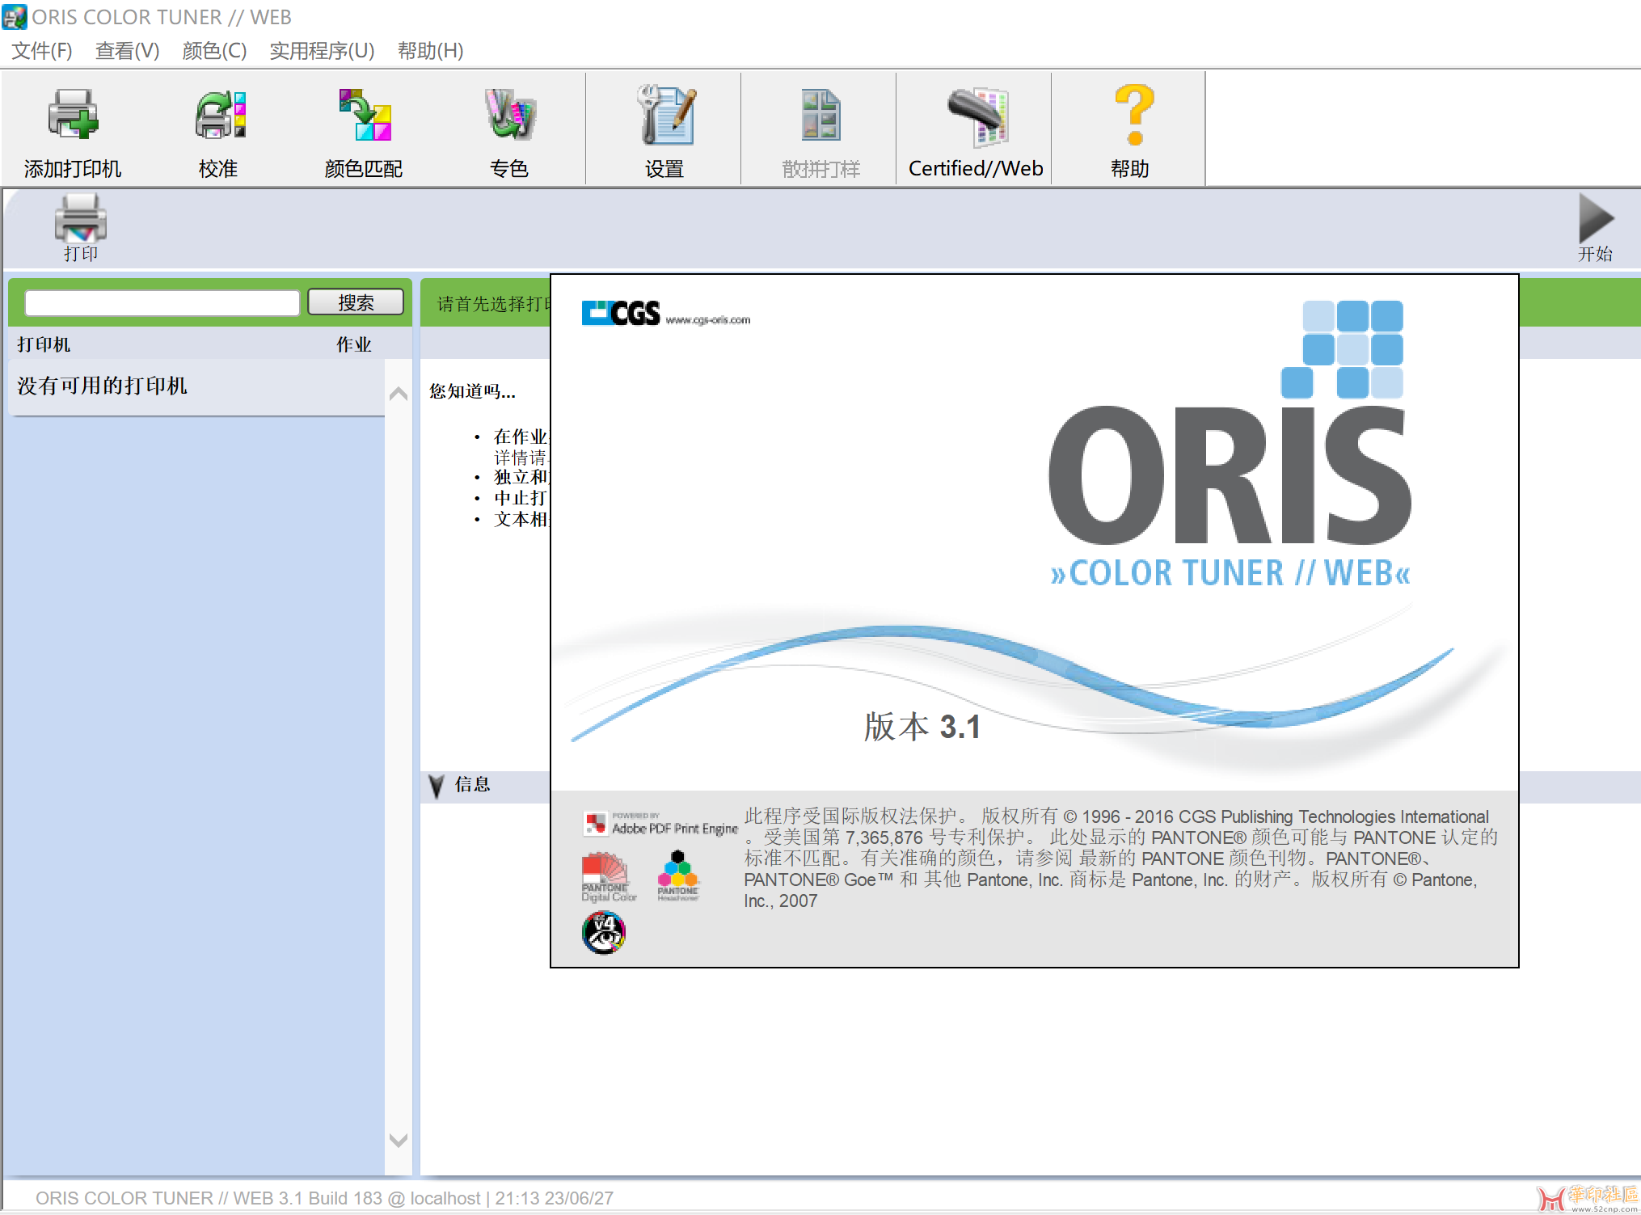Open the Color Match (颜色匹配) tool
Screen dimensions: 1641x1215
pyautogui.click(x=364, y=116)
